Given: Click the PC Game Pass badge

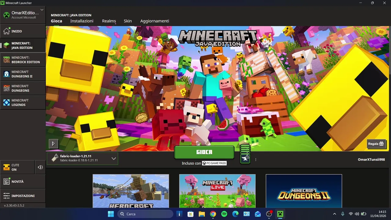Looking at the screenshot, I should click(x=214, y=163).
